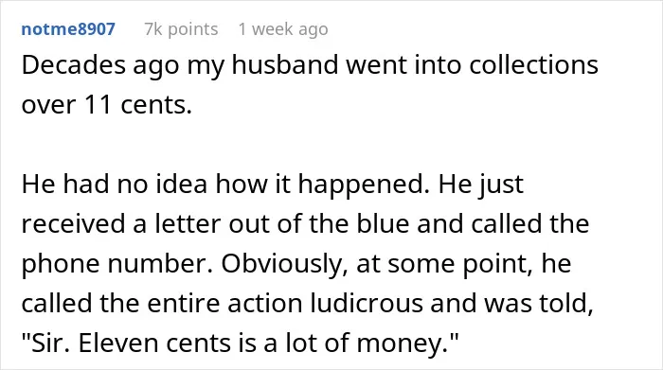The height and width of the screenshot is (370, 663).
Task: Open the '1 week ago' timestamp permalink
Action: click(283, 29)
